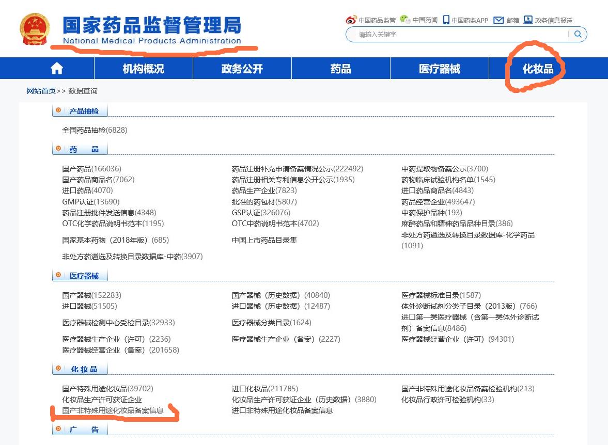Image resolution: width=608 pixels, height=445 pixels.
Task: Open the 机构概况 menu item
Action: pyautogui.click(x=143, y=68)
